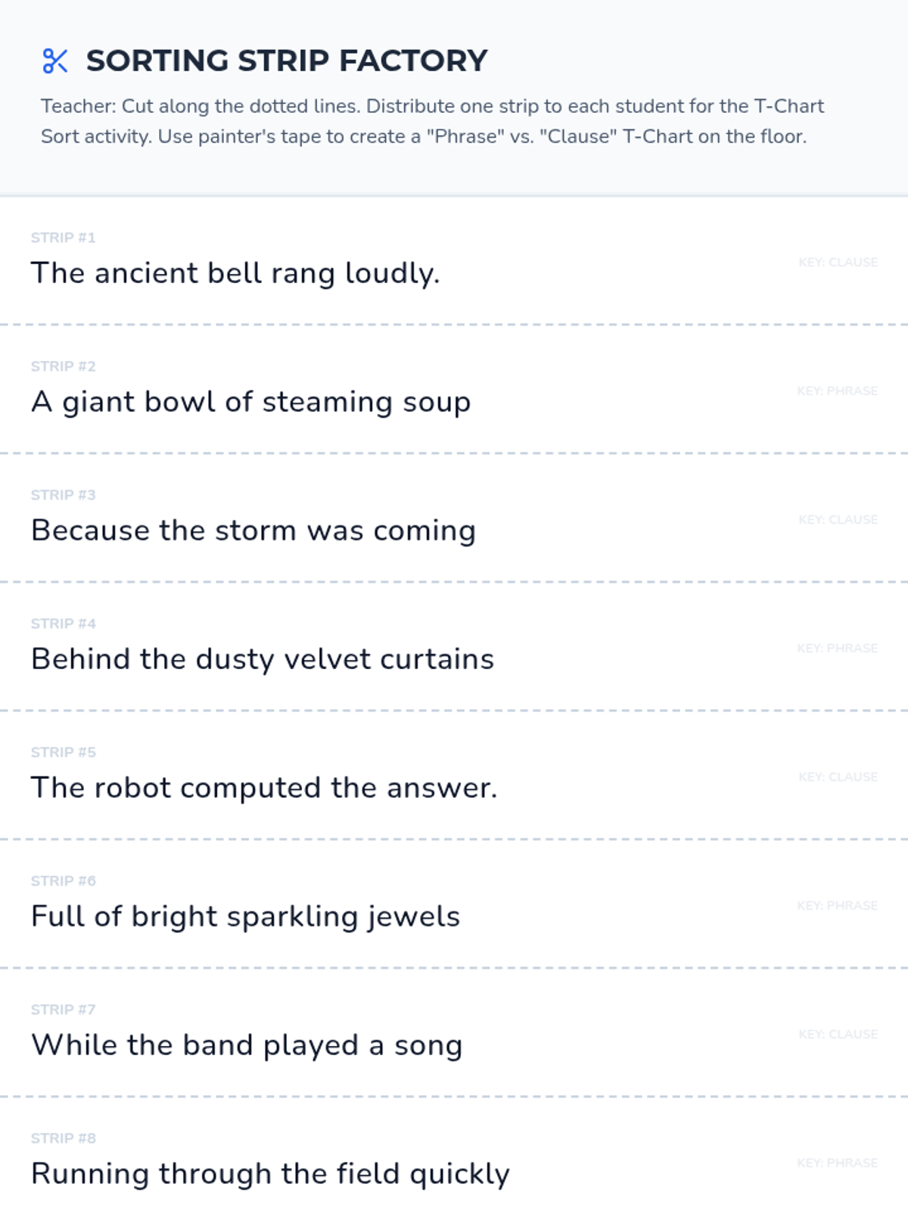Click "Full of bright sparkling jewels" strip

pos(245,917)
